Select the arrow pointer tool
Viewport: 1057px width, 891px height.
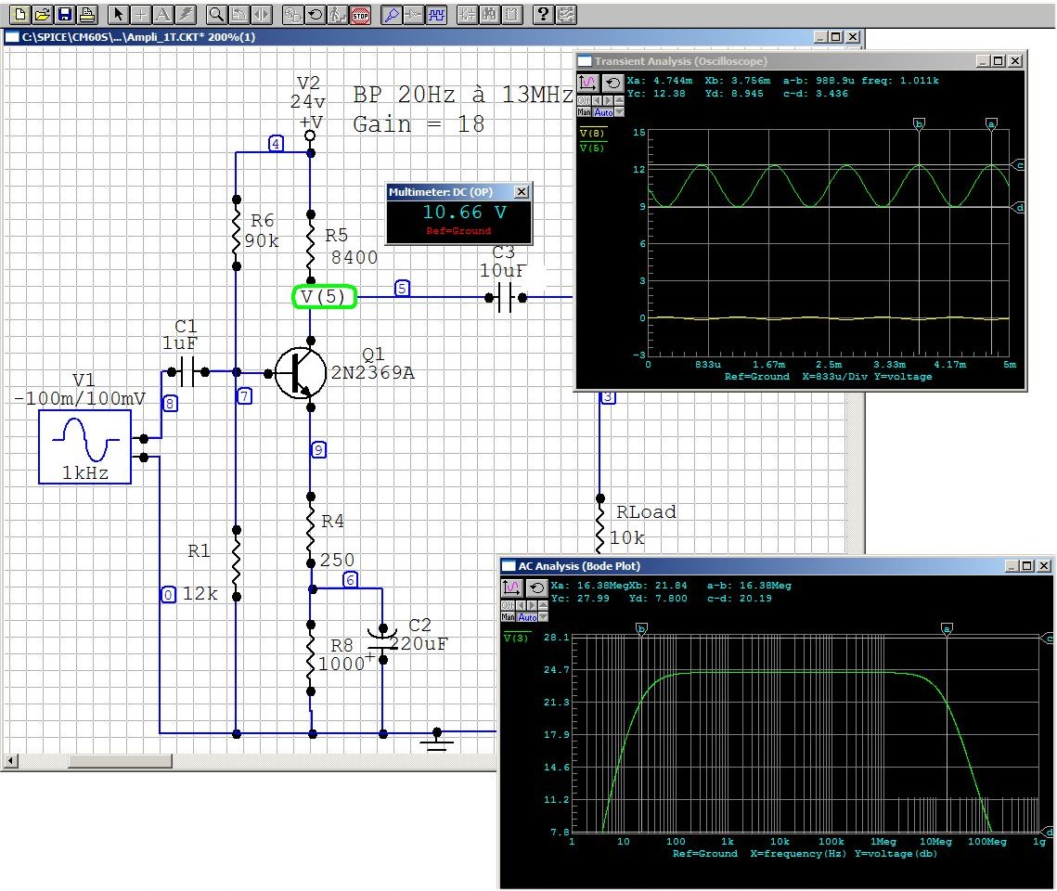coord(118,14)
